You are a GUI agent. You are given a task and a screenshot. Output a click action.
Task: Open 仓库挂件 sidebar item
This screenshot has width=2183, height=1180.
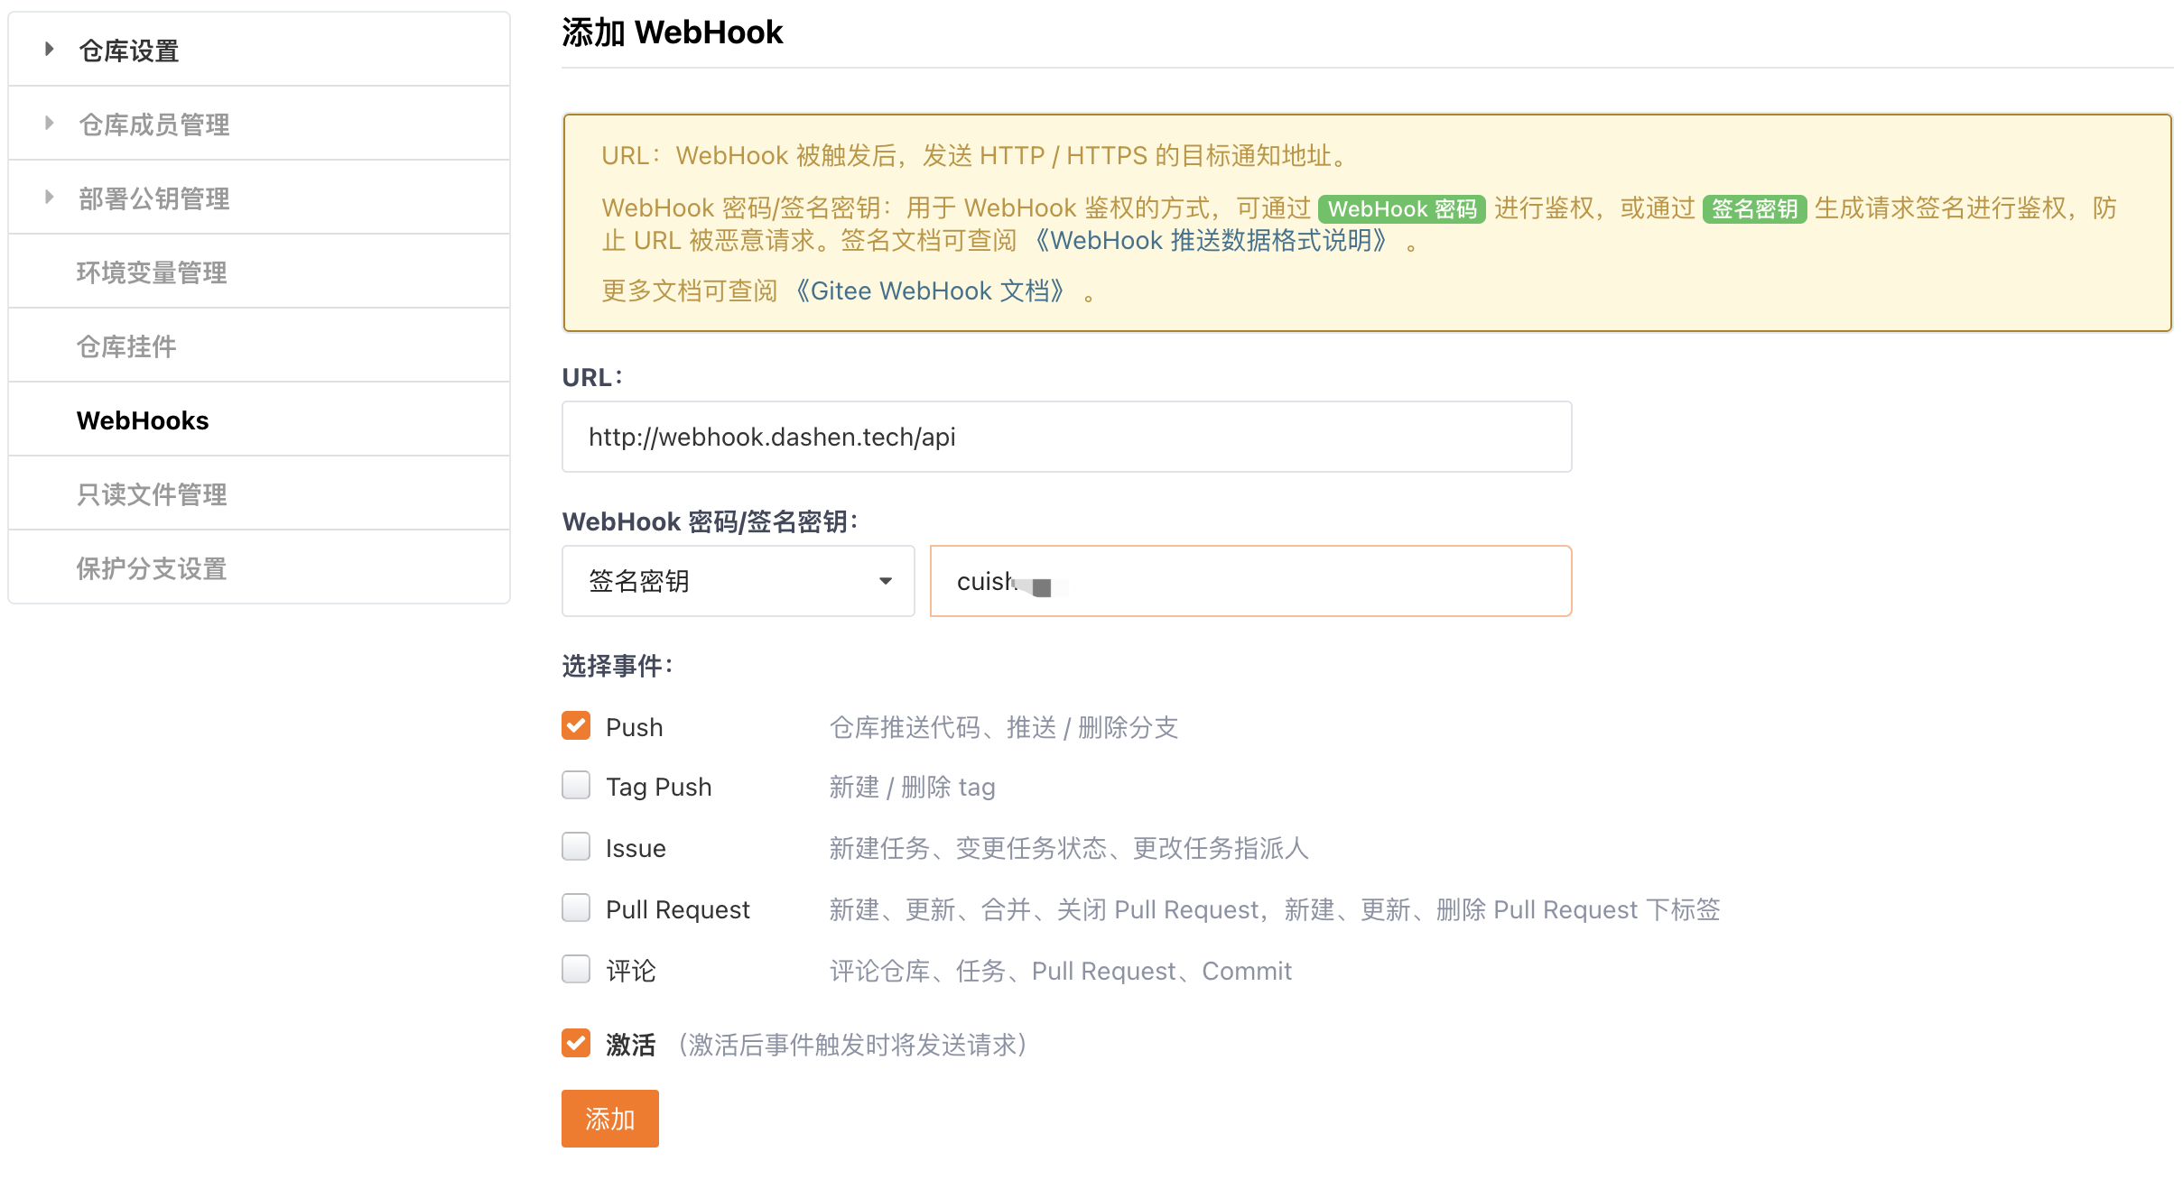point(126,346)
